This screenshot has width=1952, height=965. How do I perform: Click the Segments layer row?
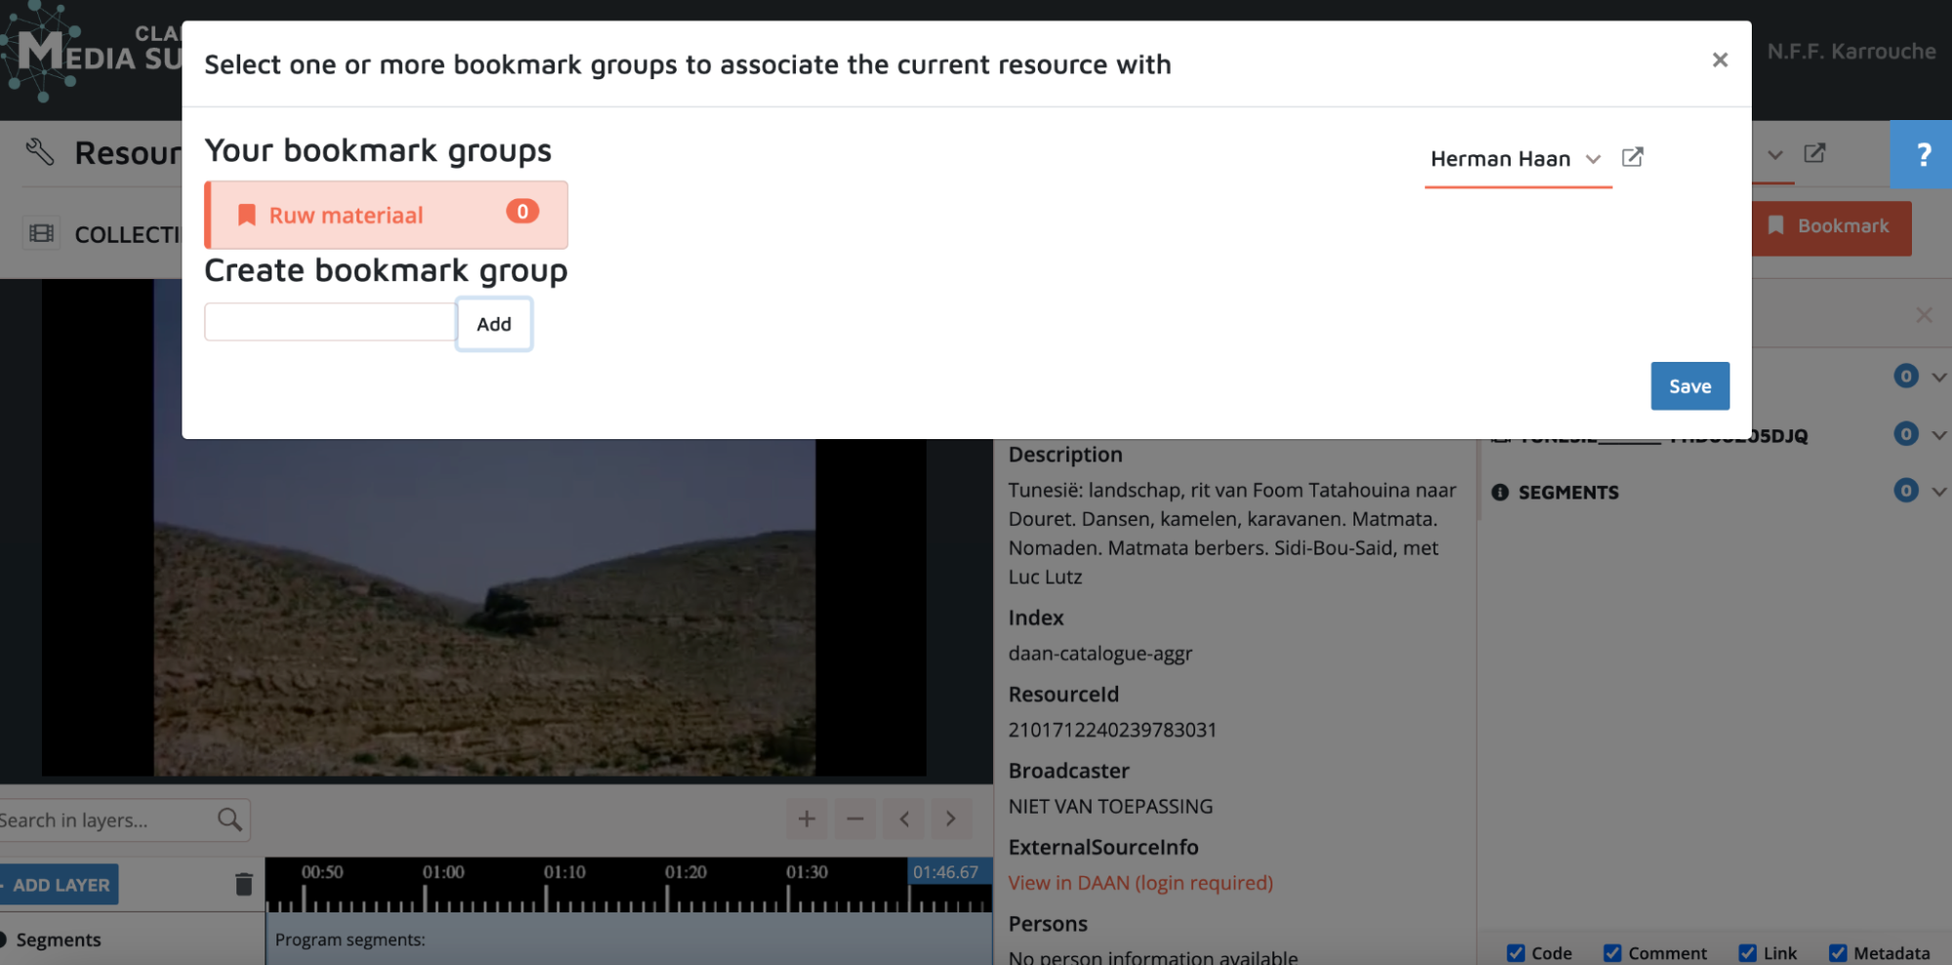pyautogui.click(x=59, y=940)
